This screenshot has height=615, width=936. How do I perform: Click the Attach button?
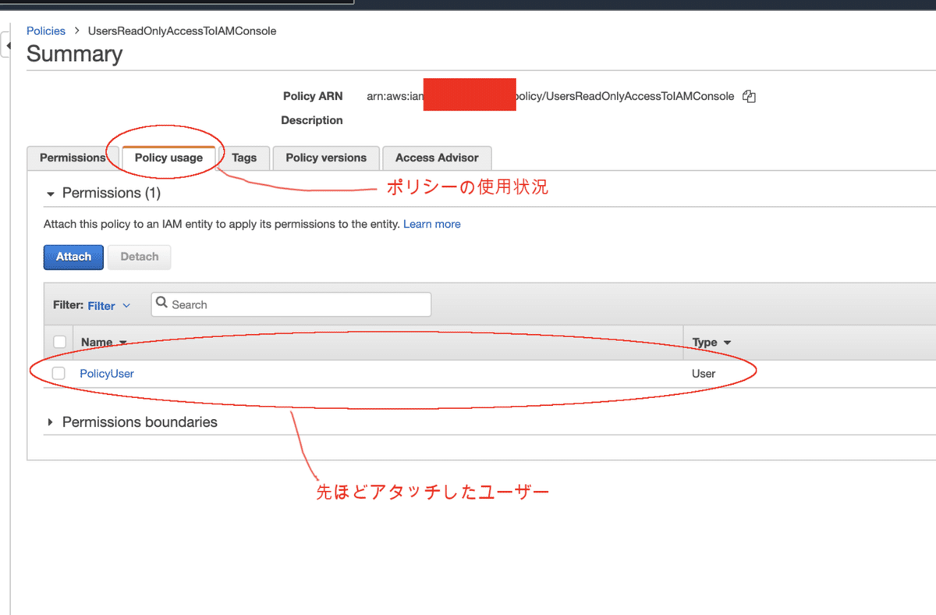[x=73, y=257]
